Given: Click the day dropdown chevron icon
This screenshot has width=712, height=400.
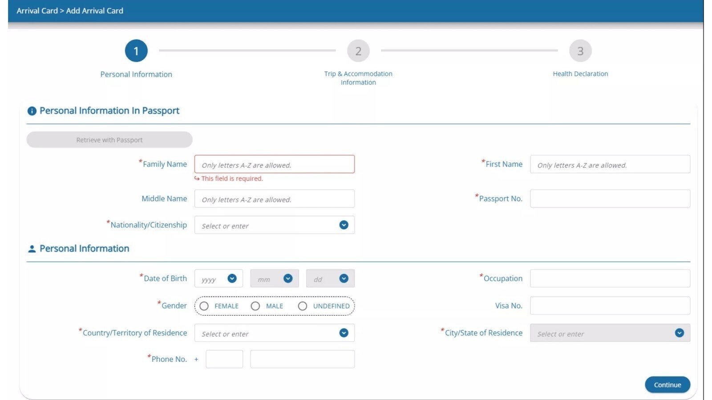Looking at the screenshot, I should click(343, 278).
